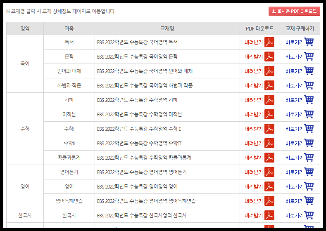326x231 pixels.
Task: Click the 교재명 column header
Action: tap(167, 28)
